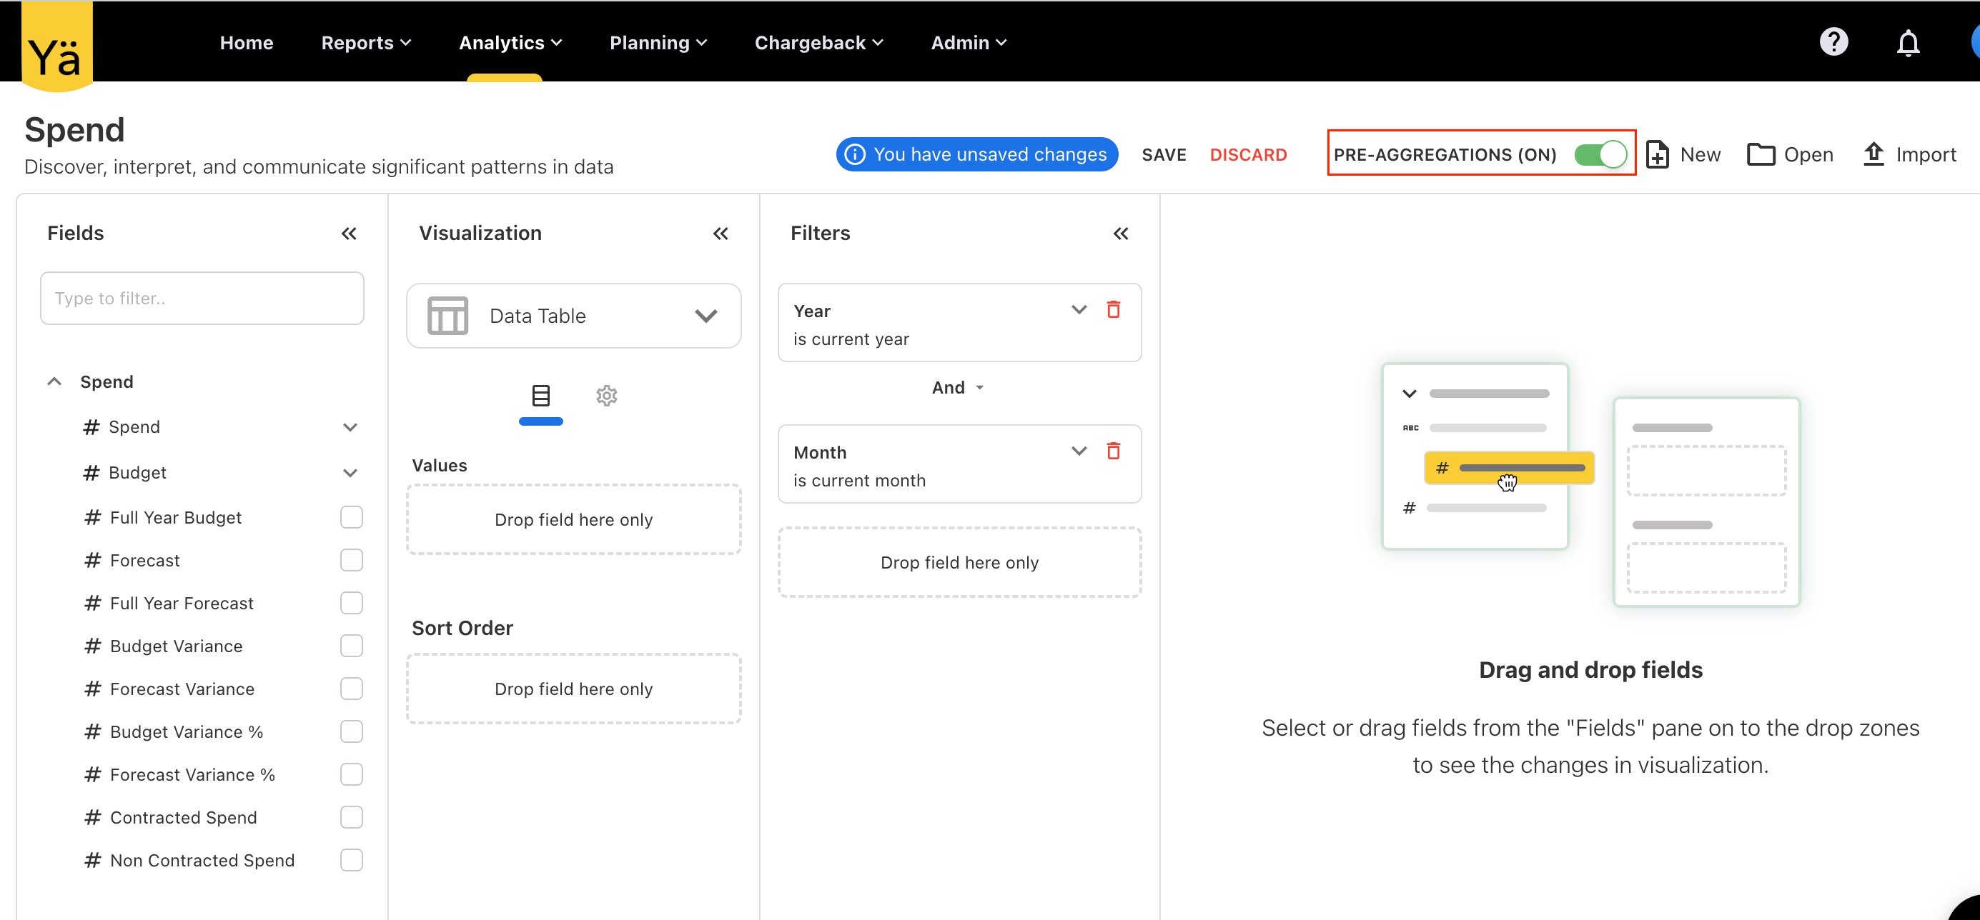Open the notifications bell
Image resolution: width=1980 pixels, height=920 pixels.
click(1909, 43)
